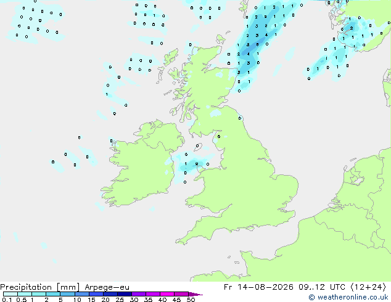Select the 25–30 mm navy legend swatch
The height and width of the screenshot is (302, 391).
pos(124,294)
